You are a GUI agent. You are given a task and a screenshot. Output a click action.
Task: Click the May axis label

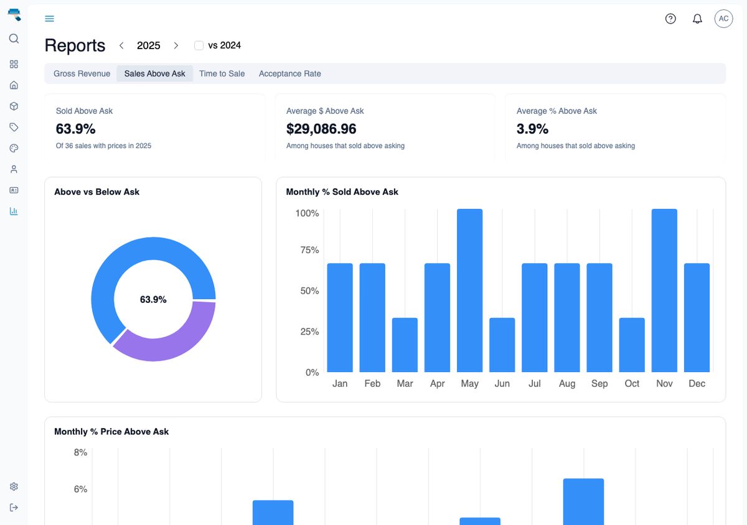pyautogui.click(x=470, y=384)
